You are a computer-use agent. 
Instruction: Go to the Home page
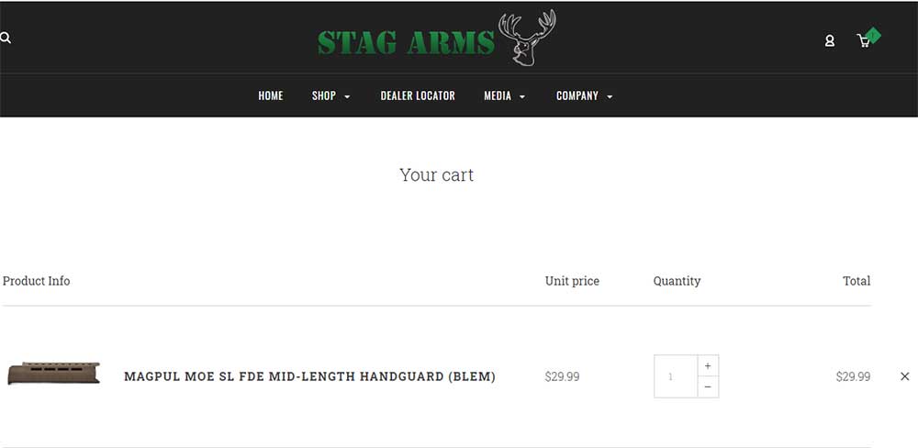coord(271,95)
